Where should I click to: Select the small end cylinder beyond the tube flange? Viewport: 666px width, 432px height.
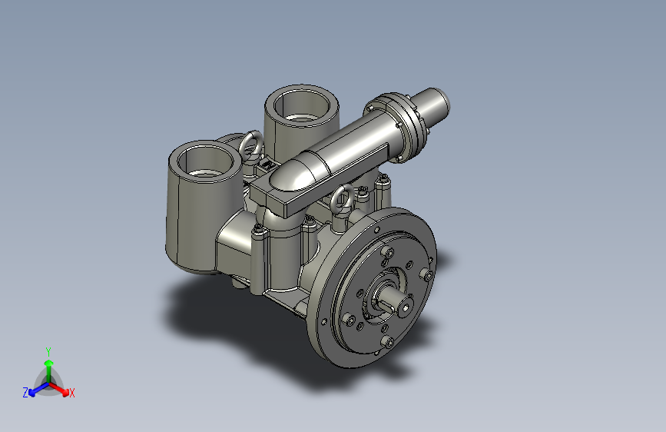(x=431, y=105)
